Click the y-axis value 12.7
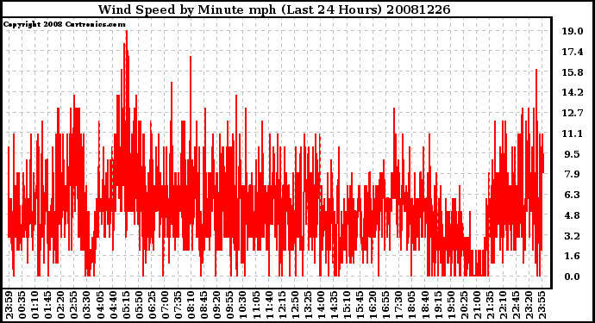This screenshot has width=595, height=323. pos(573,113)
